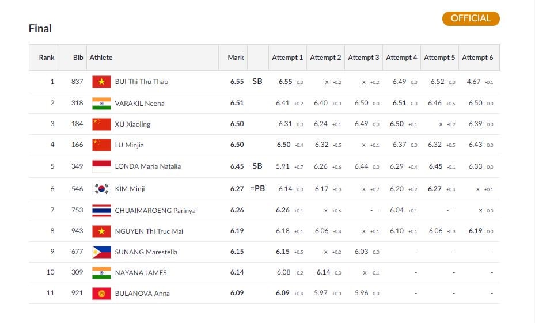Sort by the Rank column header

tap(47, 58)
